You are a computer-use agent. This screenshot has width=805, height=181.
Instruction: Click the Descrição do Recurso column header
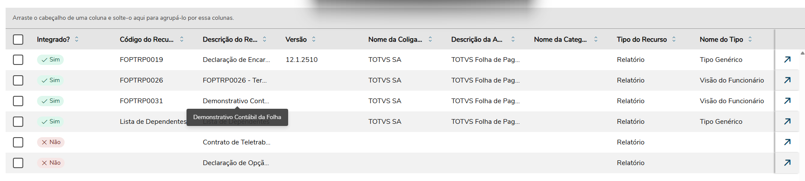click(230, 40)
